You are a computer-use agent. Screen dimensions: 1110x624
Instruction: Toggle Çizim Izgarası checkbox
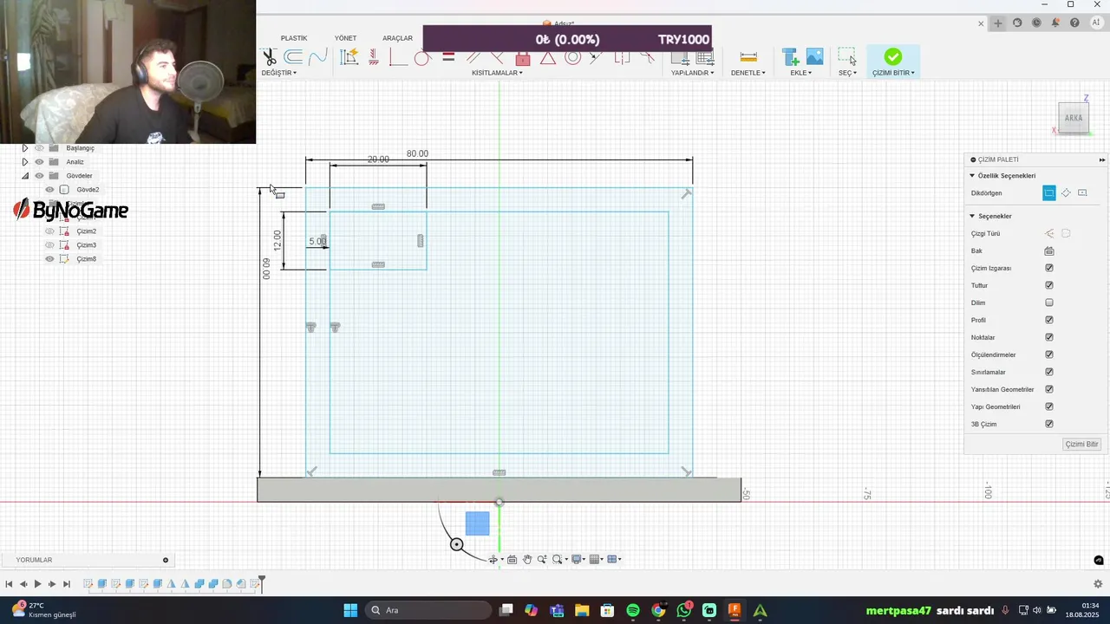(x=1049, y=268)
